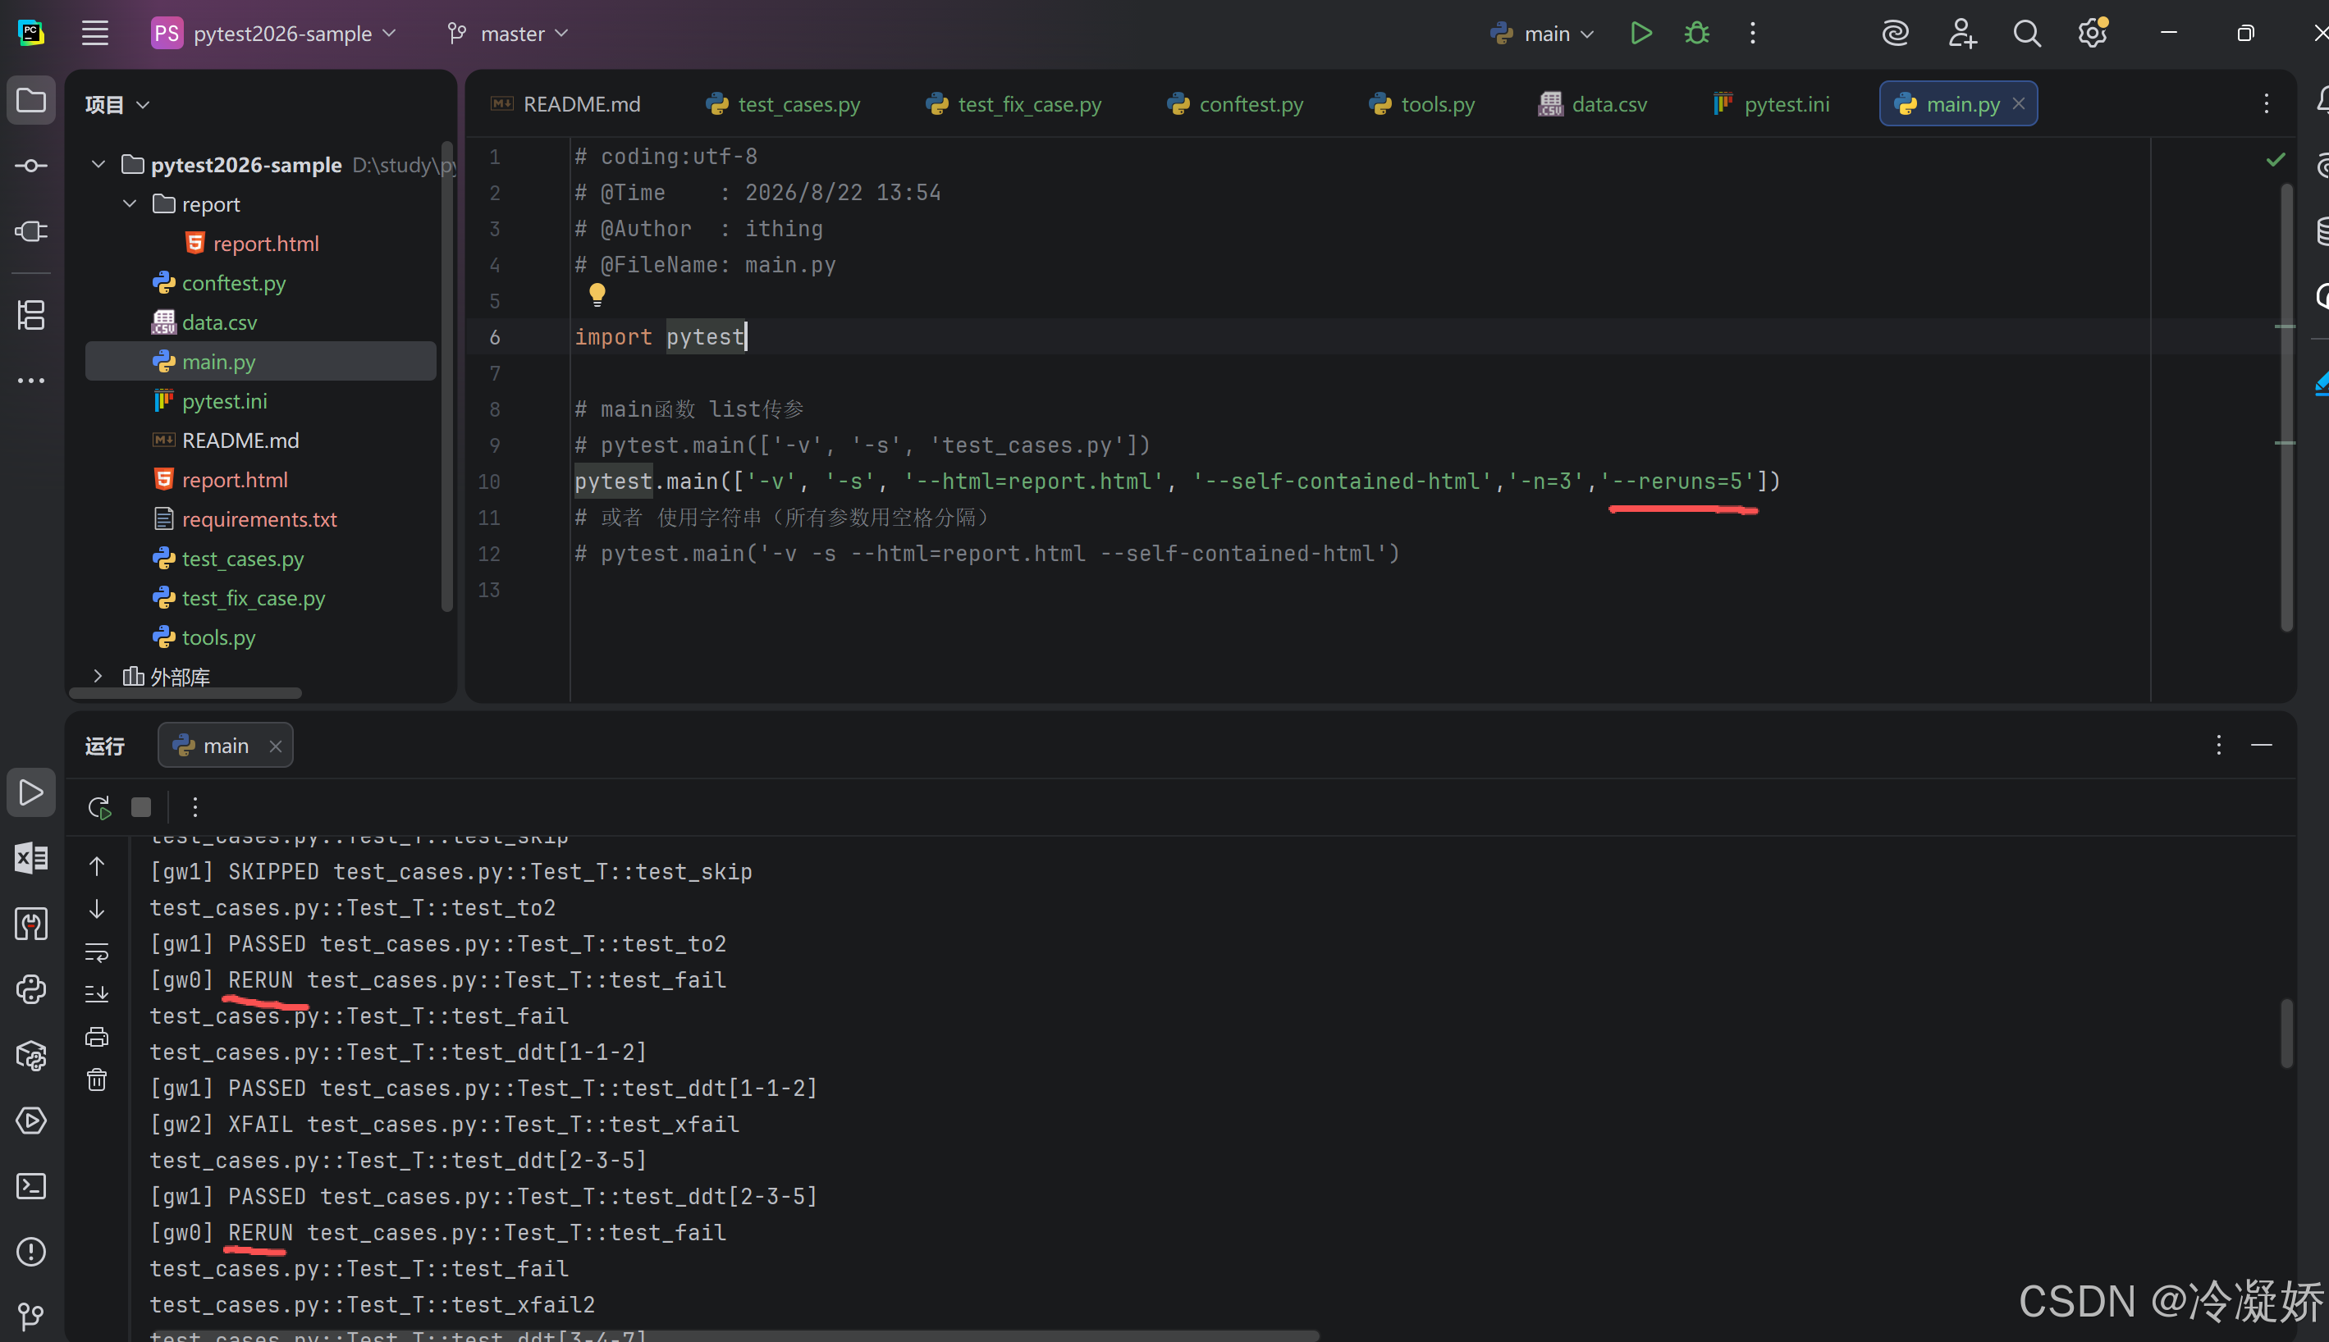Hide the Run tool window
Viewport: 2329px width, 1342px height.
(x=2262, y=745)
